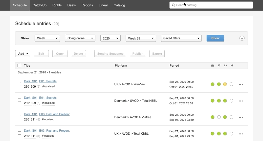Check the box for Dark E01 YouView entry
The height and width of the screenshot is (141, 263).
(x=19, y=84)
